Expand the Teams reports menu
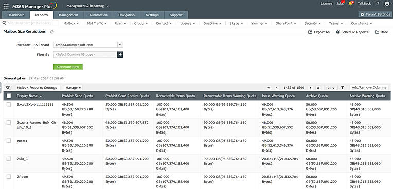This screenshot has height=189, width=393. click(335, 23)
